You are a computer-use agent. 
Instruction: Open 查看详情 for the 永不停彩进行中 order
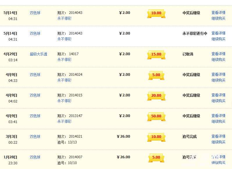[x=218, y=33]
